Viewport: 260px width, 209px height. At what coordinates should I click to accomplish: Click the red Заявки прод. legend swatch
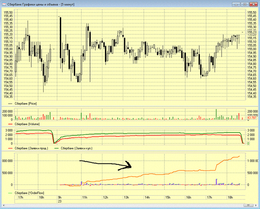pos(10,148)
